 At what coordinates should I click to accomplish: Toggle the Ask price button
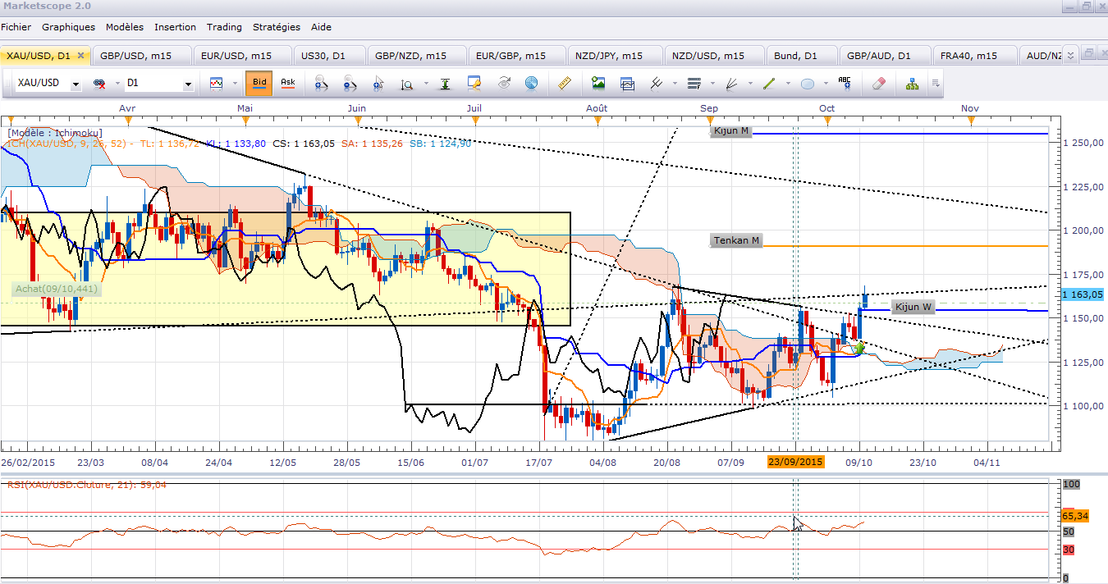(288, 83)
